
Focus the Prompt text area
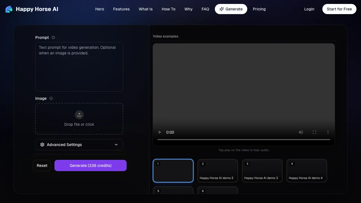coord(79,67)
